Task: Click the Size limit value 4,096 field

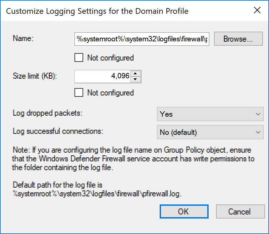Action: (x=102, y=77)
